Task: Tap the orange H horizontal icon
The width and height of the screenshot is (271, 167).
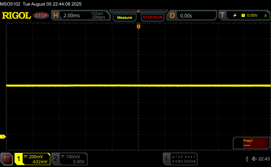Action: coord(56,16)
